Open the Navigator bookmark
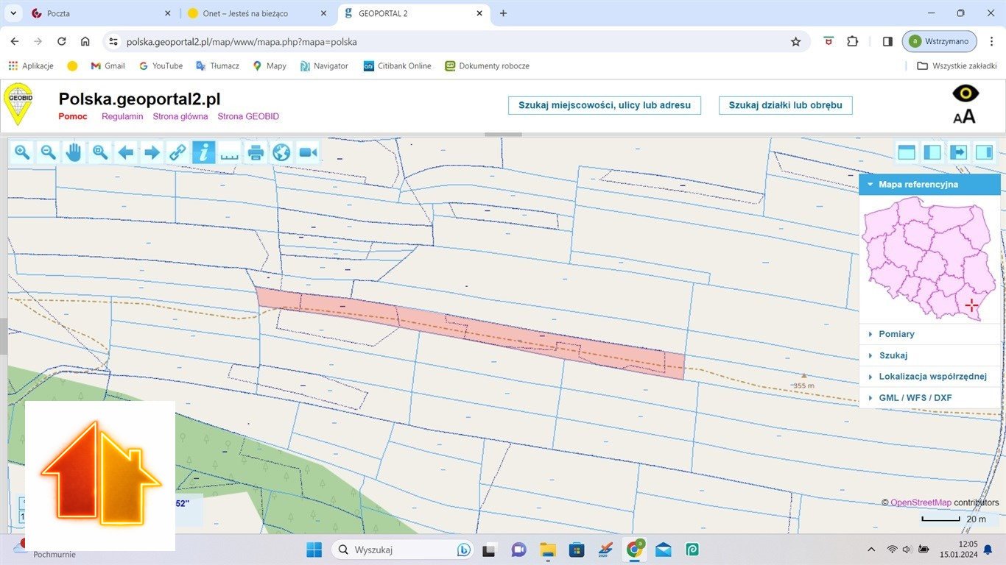 (324, 65)
